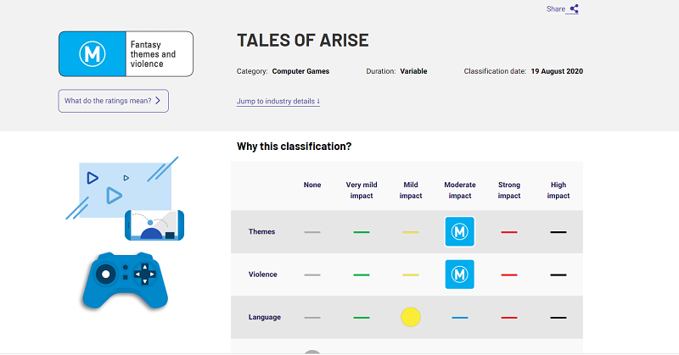Click yellow circle in Language row
The height and width of the screenshot is (355, 679).
point(411,317)
